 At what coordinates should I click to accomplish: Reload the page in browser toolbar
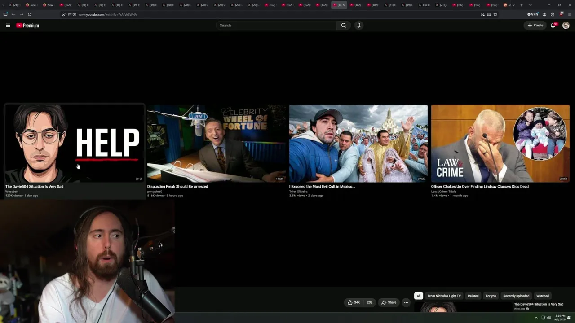(x=30, y=14)
